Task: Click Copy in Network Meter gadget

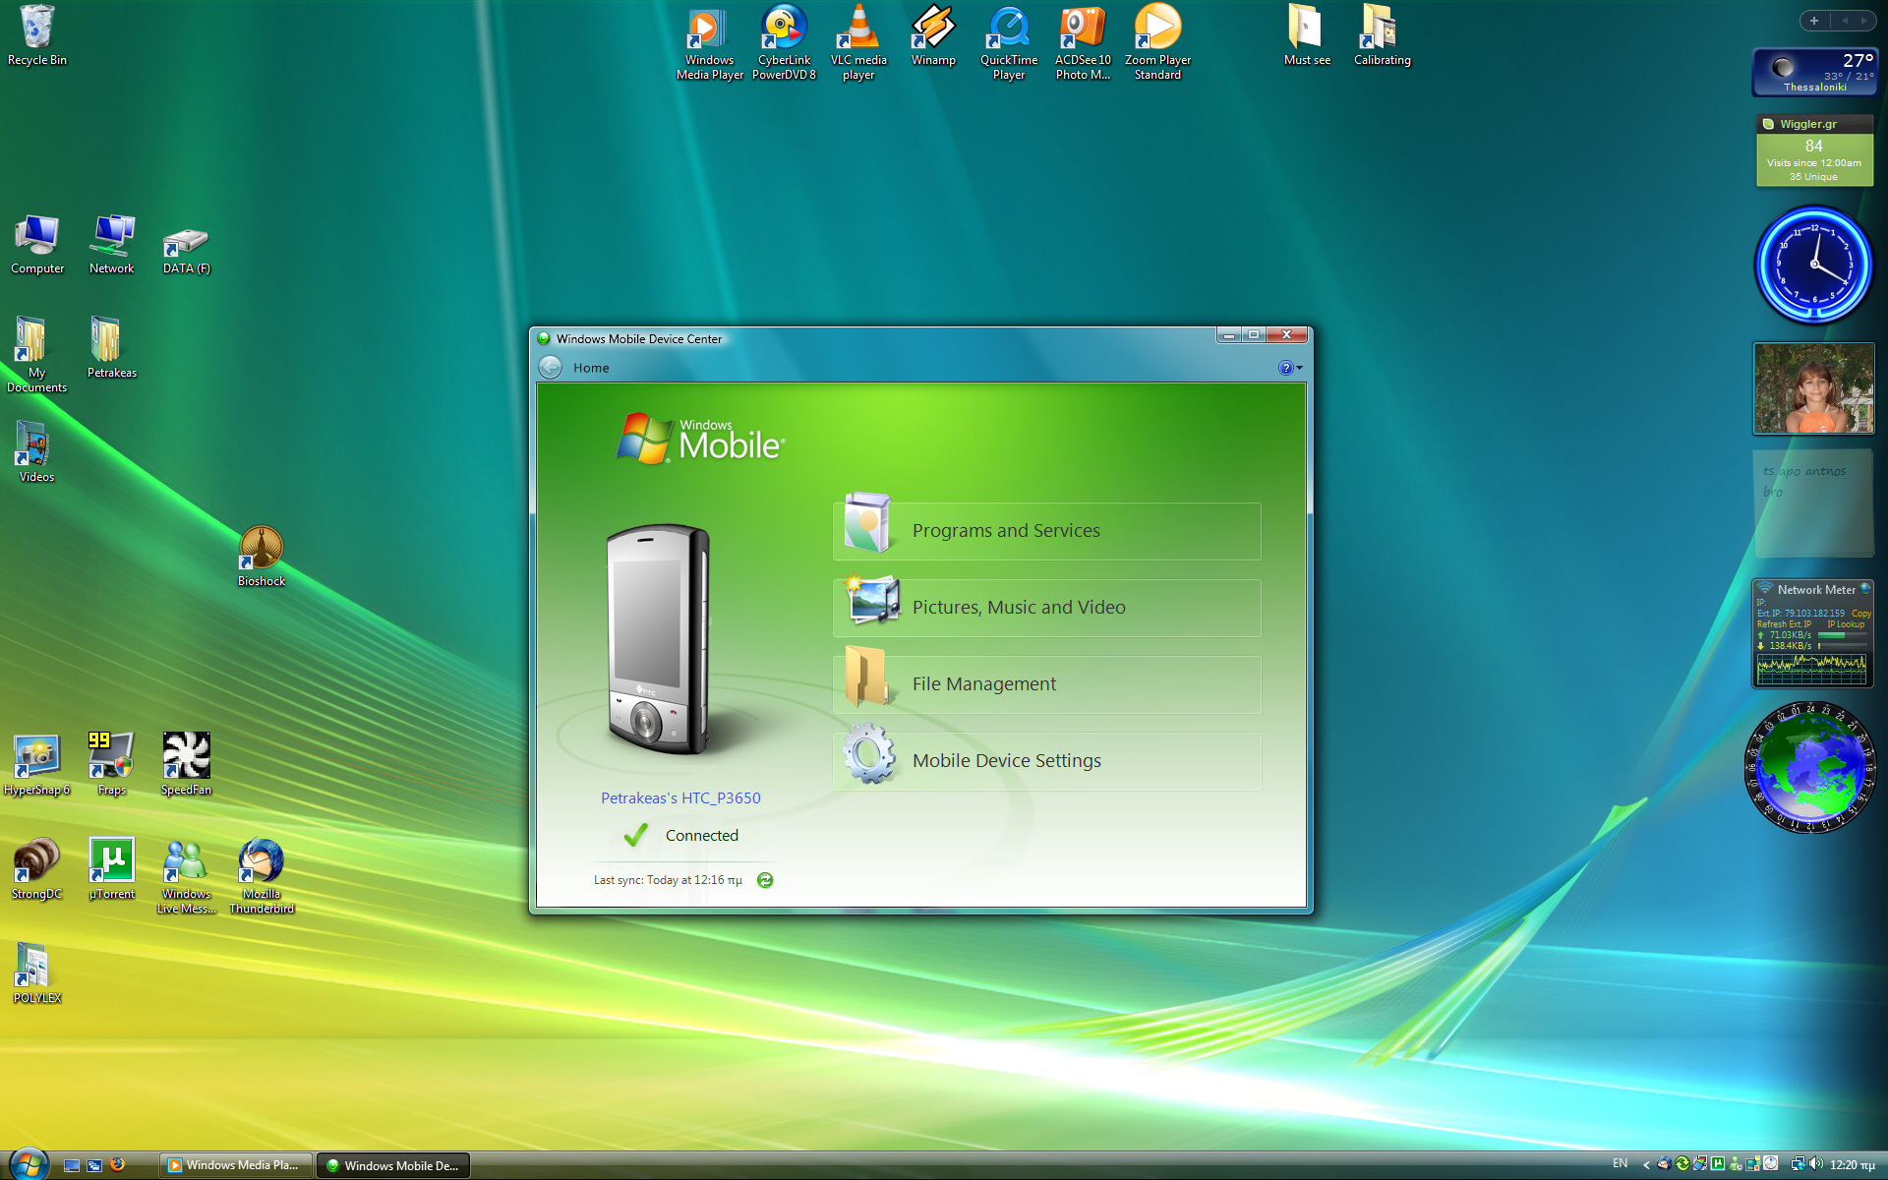Action: pyautogui.click(x=1861, y=614)
